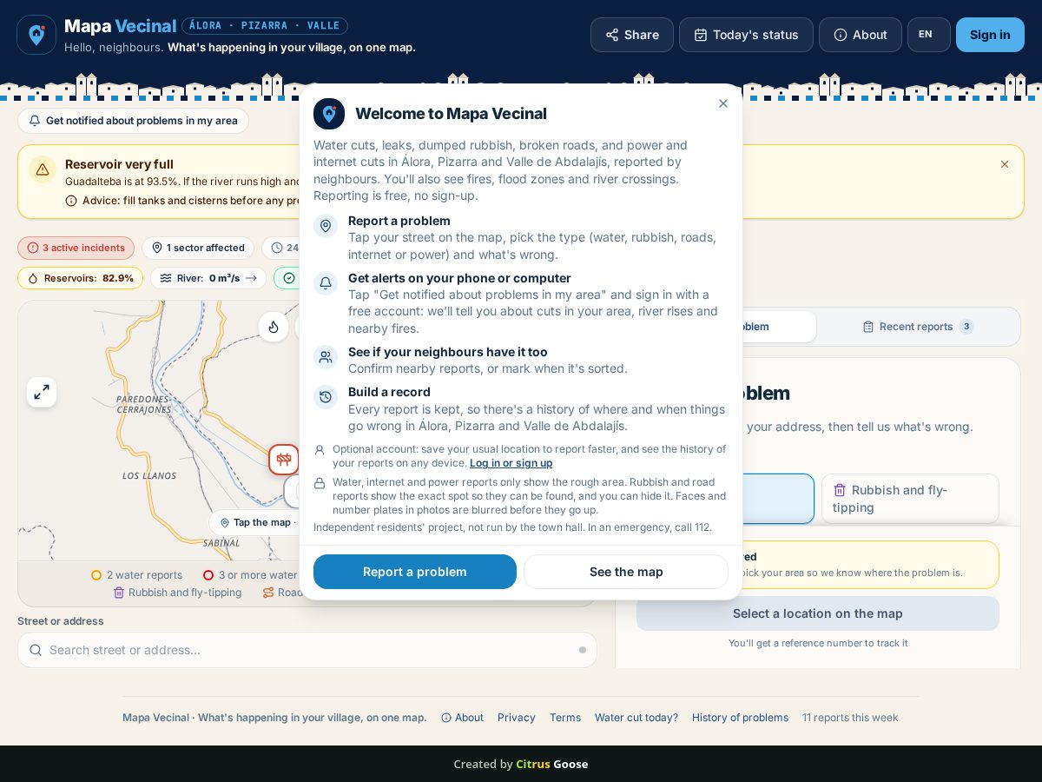Click Get notified about problems in my area
Viewport: 1042px width, 782px height.
click(133, 121)
